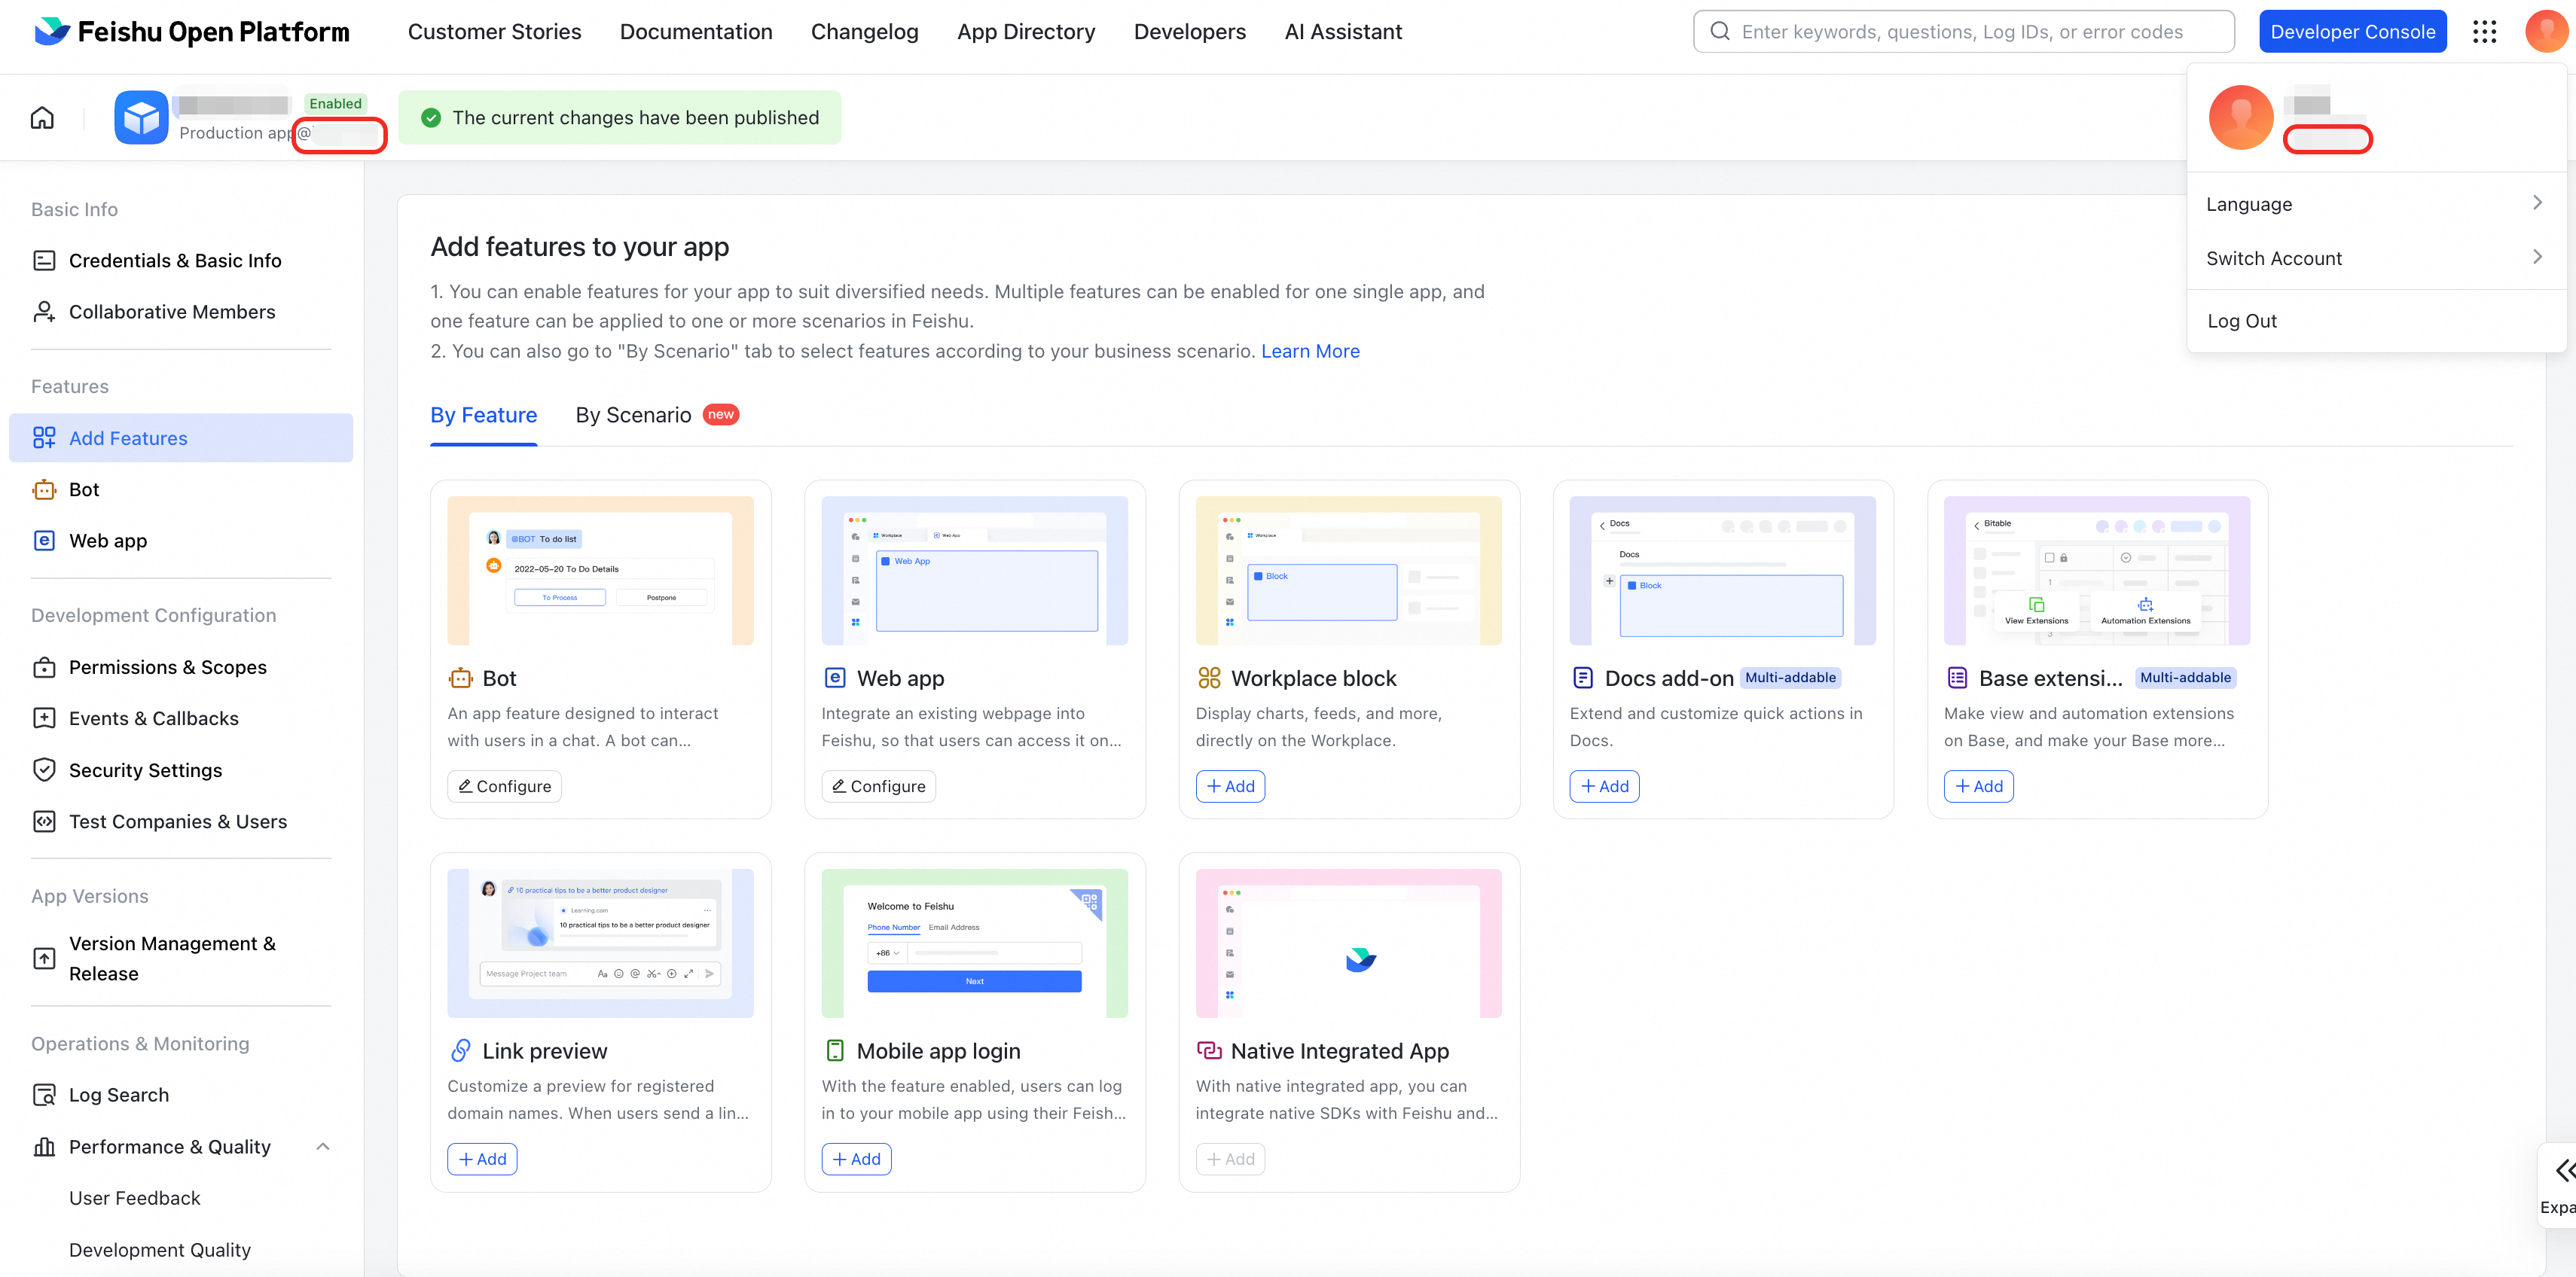Click the Events & Callbacks icon

click(x=44, y=718)
